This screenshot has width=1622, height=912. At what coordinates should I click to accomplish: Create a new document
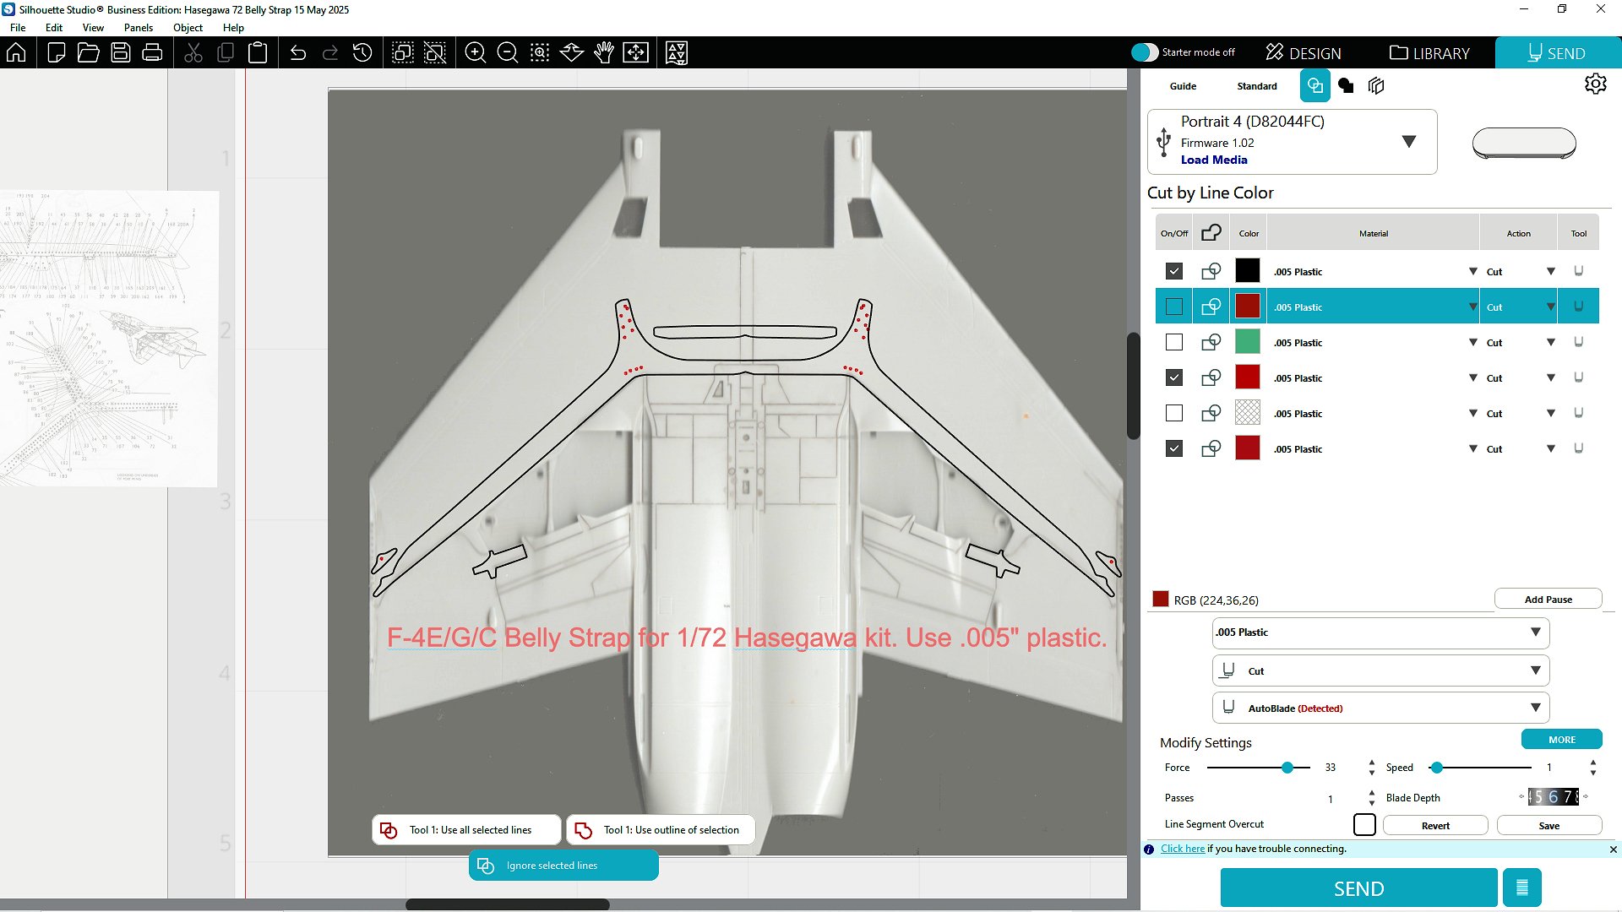[57, 52]
